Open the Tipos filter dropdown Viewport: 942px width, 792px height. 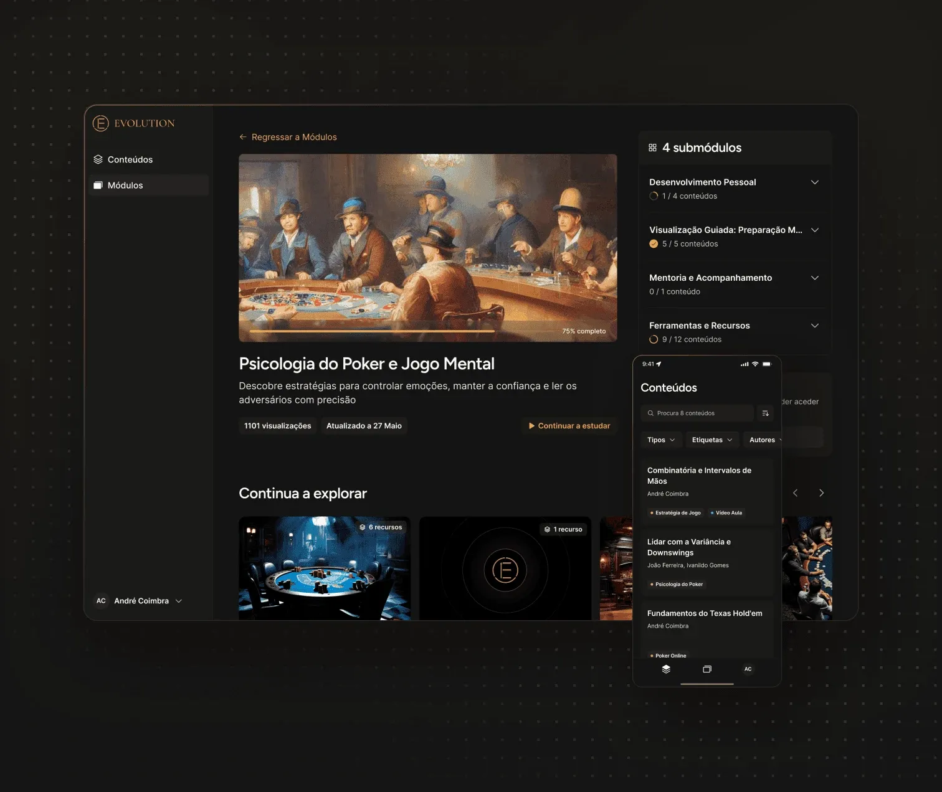pos(660,440)
